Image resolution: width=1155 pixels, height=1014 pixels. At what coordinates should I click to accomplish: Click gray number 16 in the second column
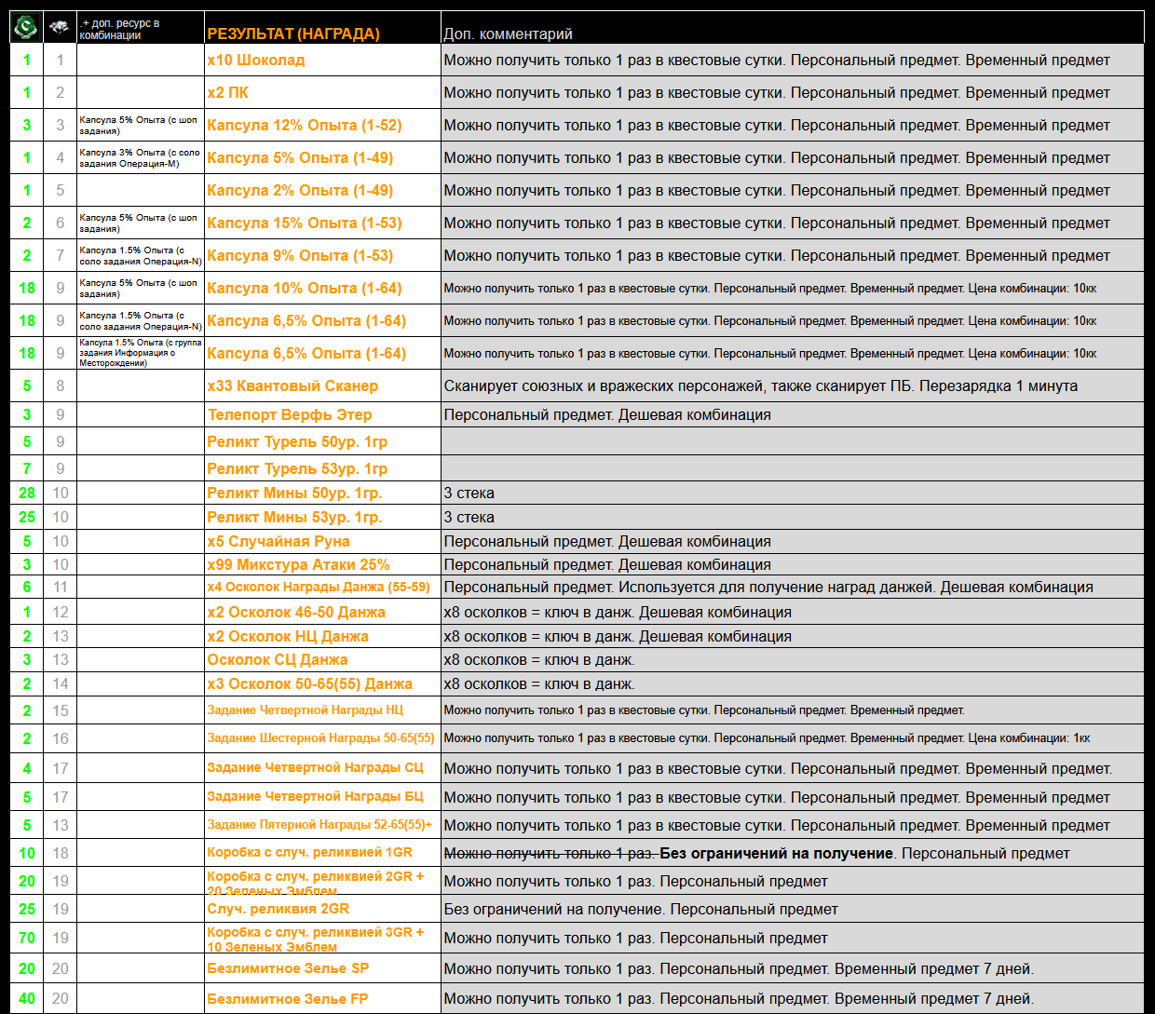tap(61, 737)
